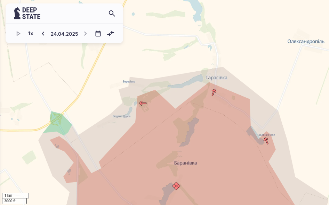The width and height of the screenshot is (329, 205).
Task: Go to the previous date
Action: pyautogui.click(x=43, y=34)
